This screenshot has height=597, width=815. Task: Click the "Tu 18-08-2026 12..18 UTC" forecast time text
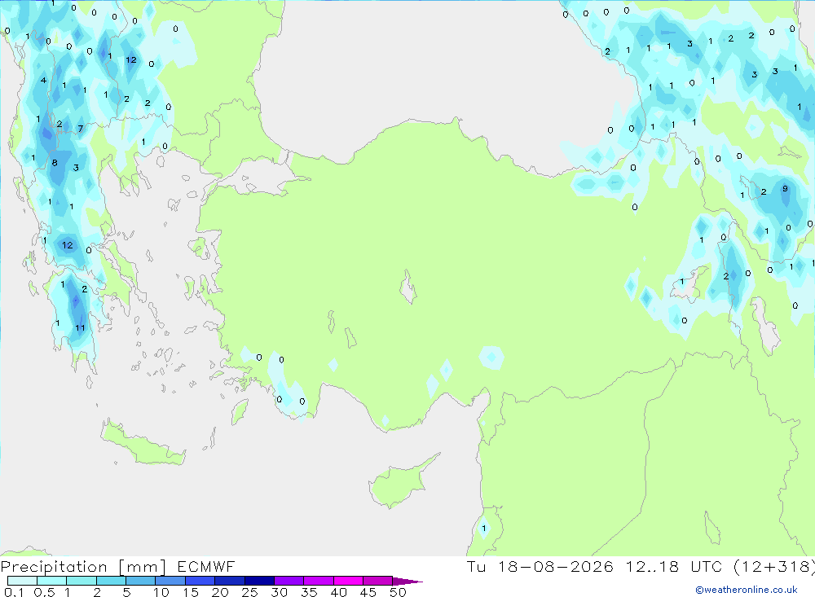pyautogui.click(x=594, y=567)
